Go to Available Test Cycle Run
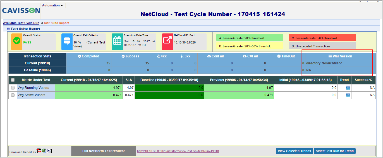 click(x=21, y=23)
